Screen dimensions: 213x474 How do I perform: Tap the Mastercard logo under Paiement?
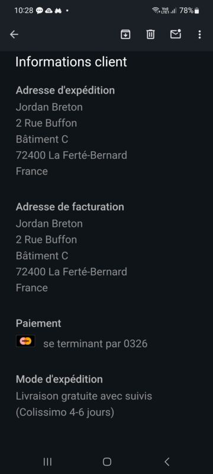point(25,341)
